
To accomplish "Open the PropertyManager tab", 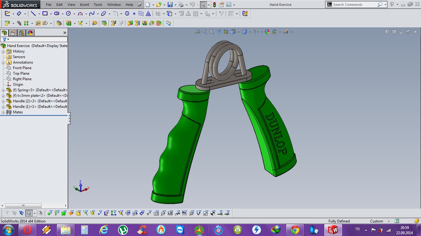I will (13, 33).
